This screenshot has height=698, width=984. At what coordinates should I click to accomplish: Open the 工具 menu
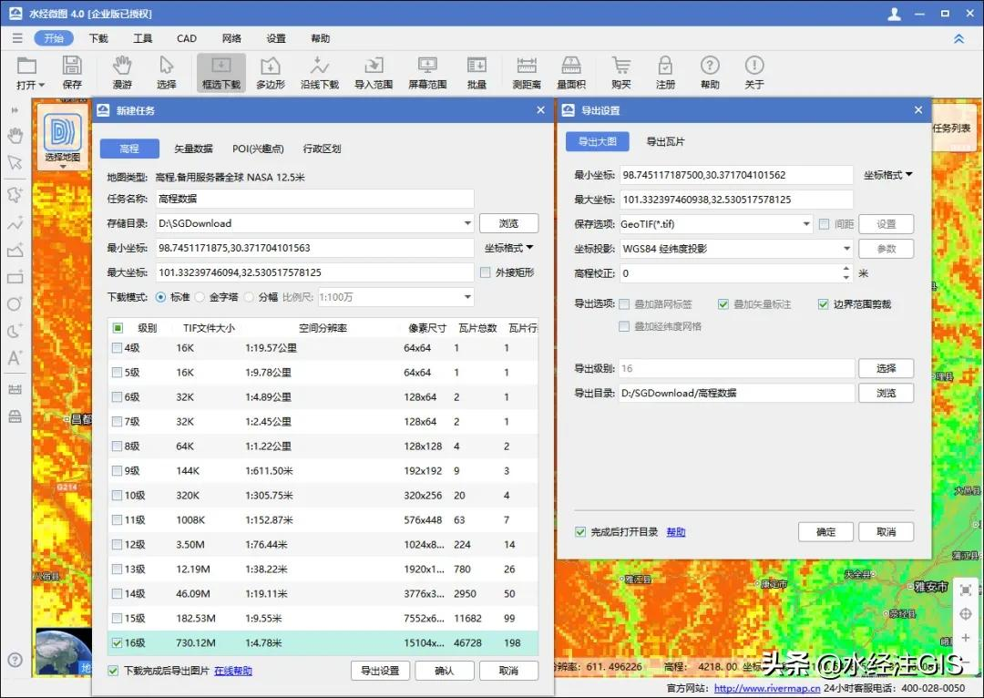click(142, 38)
